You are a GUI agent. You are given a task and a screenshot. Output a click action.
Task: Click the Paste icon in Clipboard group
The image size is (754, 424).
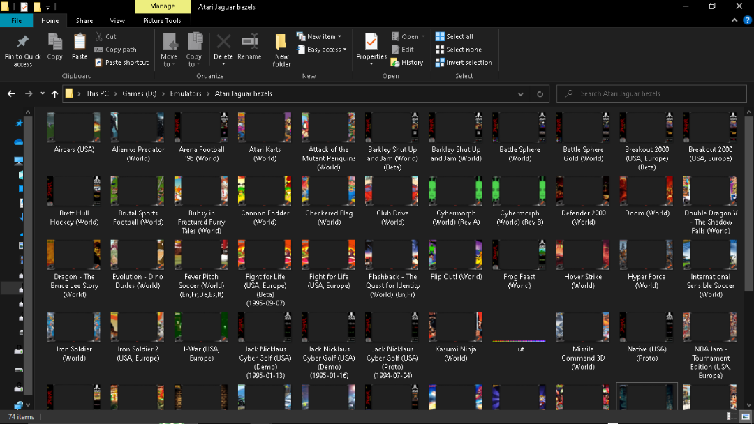(x=80, y=43)
